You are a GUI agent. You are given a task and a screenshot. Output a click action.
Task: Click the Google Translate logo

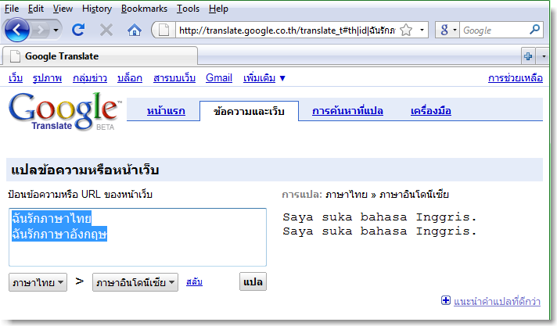coord(64,111)
